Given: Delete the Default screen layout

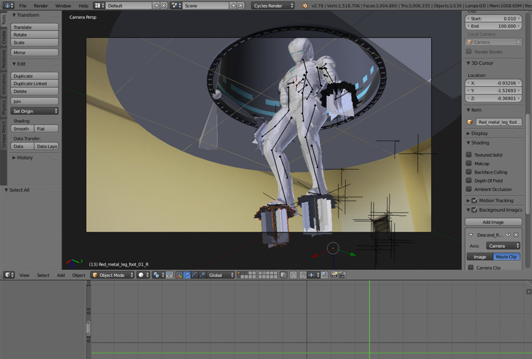Looking at the screenshot, I should coord(164,5).
